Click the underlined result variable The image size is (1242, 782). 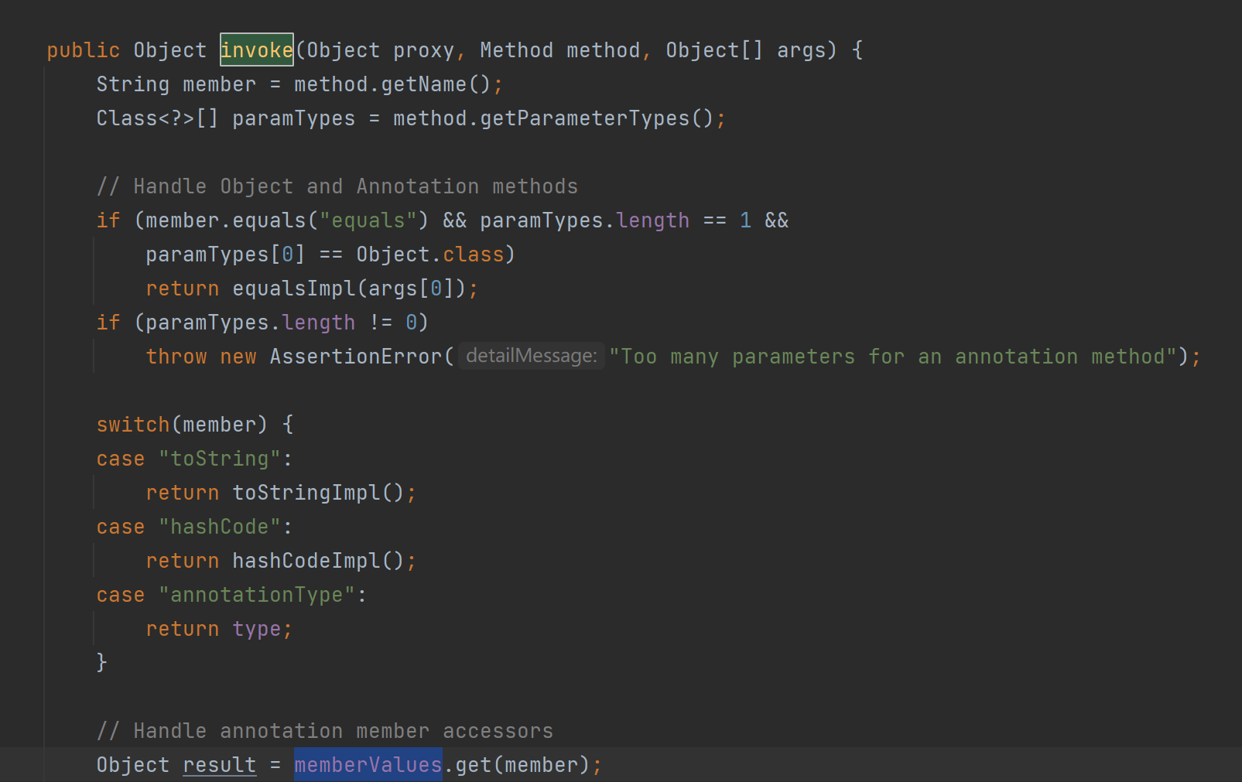click(219, 765)
